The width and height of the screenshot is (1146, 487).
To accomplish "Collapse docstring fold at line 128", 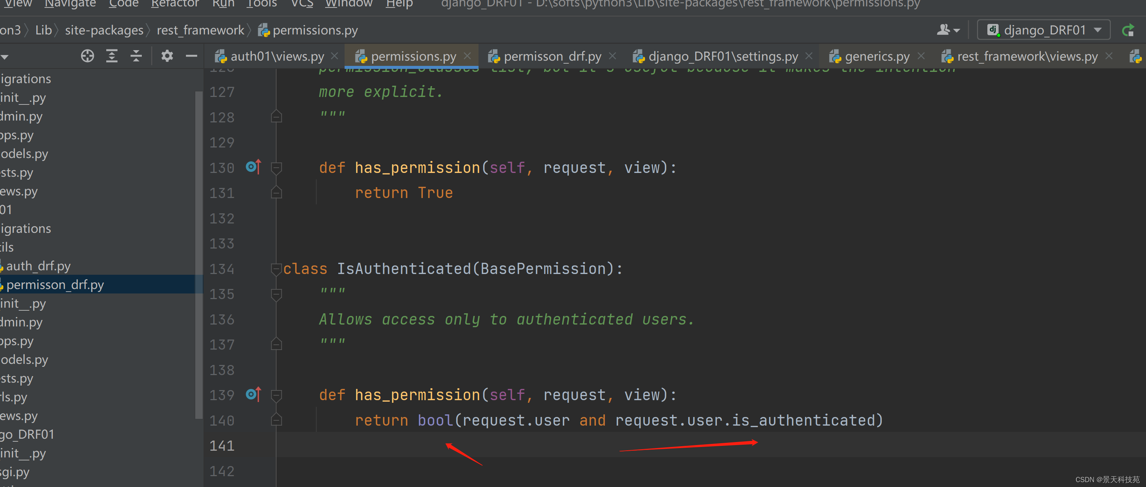I will point(276,117).
